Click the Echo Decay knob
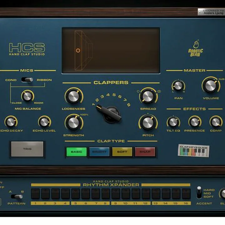The width and height of the screenshot is (225, 225). pyautogui.click(x=11, y=122)
